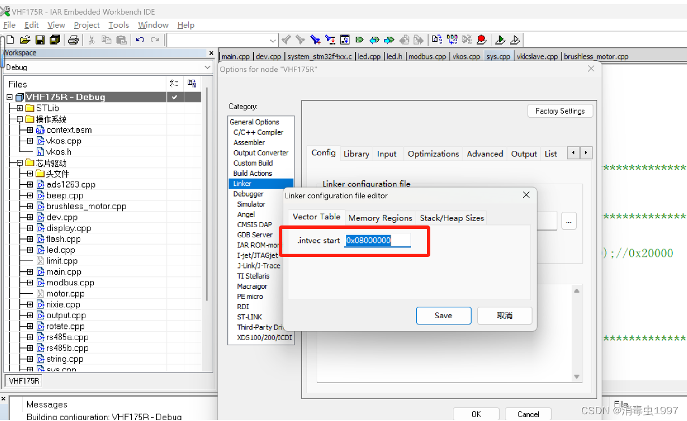Viewport: 687px width, 421px height.
Task: Save the current file via toolbar
Action: coord(40,40)
